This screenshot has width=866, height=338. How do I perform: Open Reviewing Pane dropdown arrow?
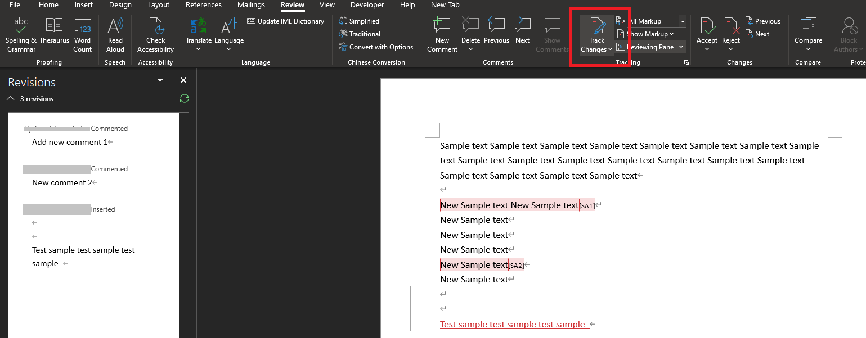[x=681, y=47]
